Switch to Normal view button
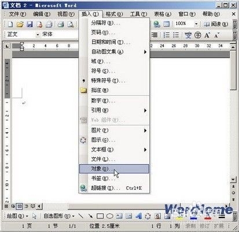239x232 pixels. click(x=6, y=206)
